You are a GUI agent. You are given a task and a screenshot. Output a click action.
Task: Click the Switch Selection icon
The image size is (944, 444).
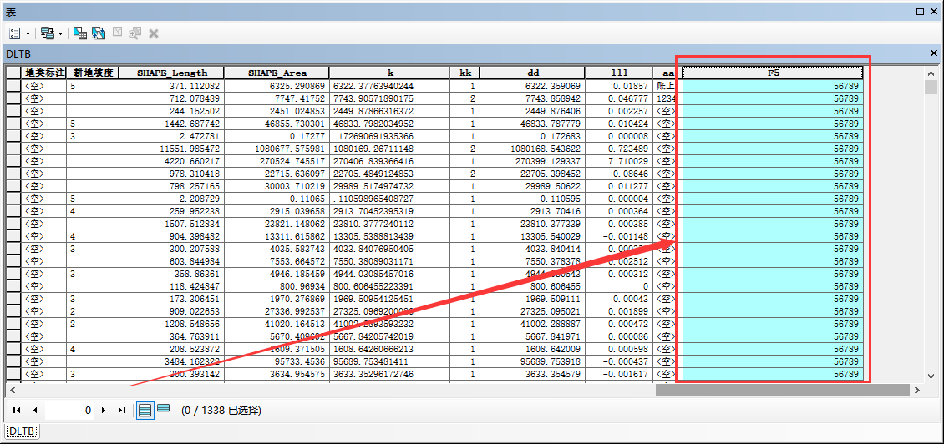(99, 33)
